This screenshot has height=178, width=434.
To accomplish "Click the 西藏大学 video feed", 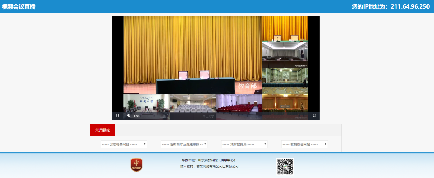I will [146, 104].
